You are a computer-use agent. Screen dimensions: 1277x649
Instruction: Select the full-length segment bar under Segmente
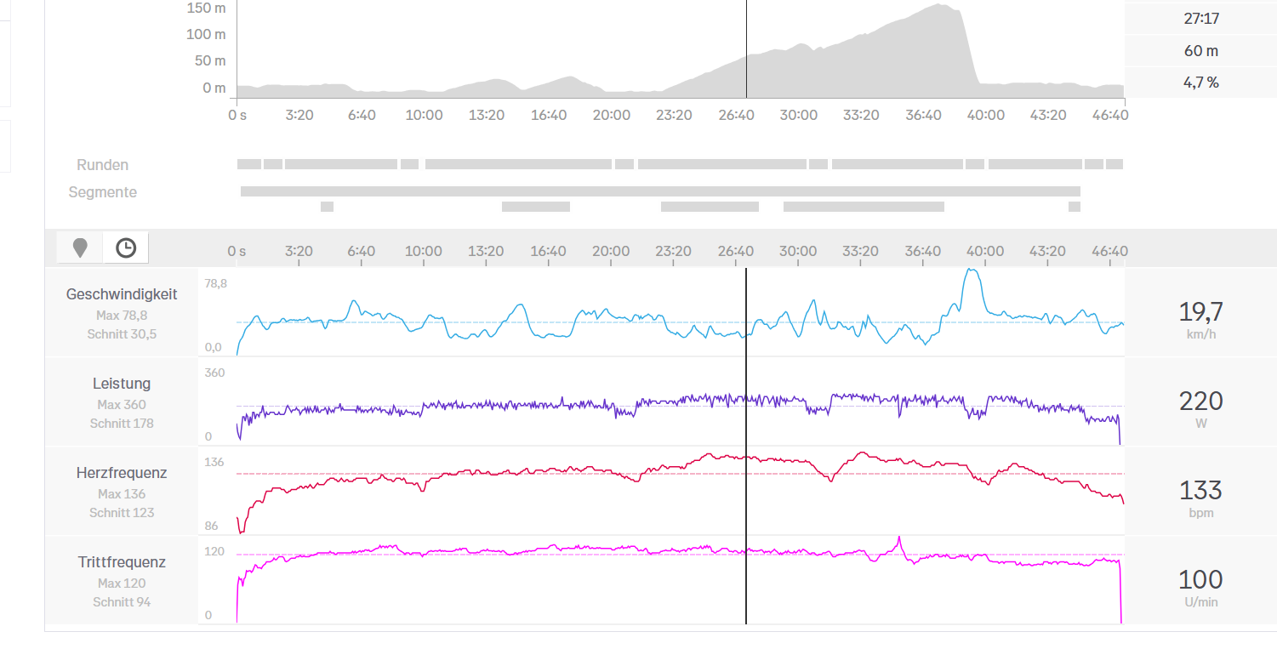coord(660,191)
